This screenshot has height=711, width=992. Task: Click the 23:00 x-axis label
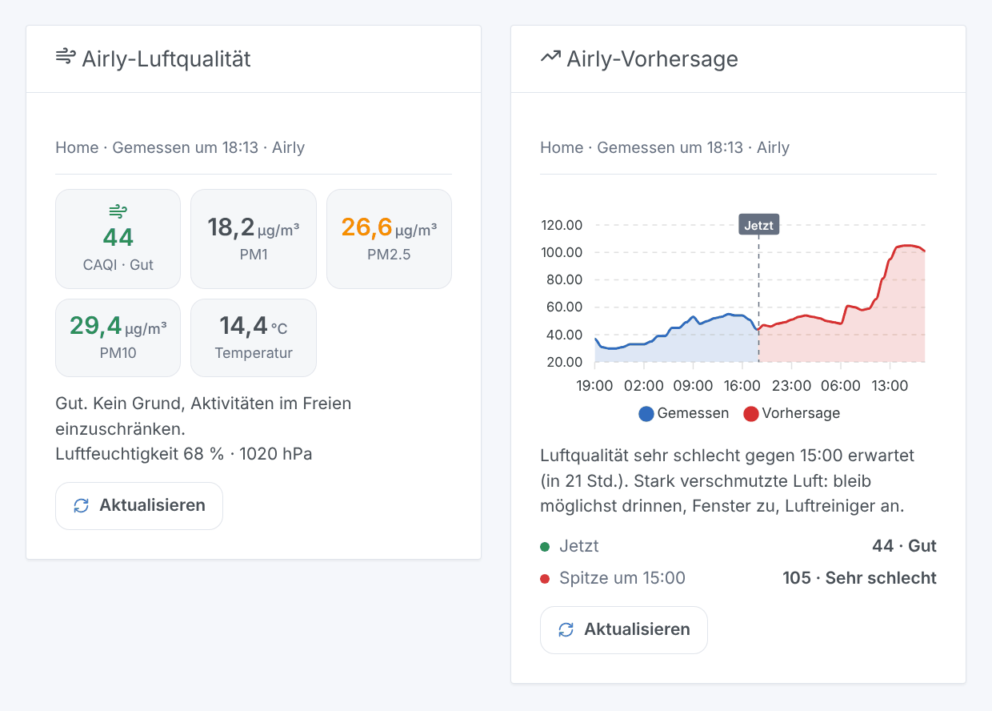[x=791, y=386]
